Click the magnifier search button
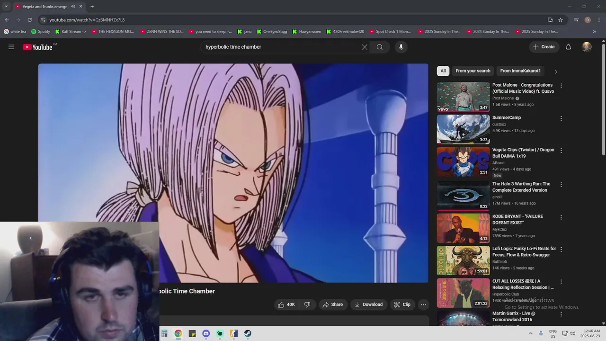This screenshot has width=606, height=341. (x=380, y=47)
